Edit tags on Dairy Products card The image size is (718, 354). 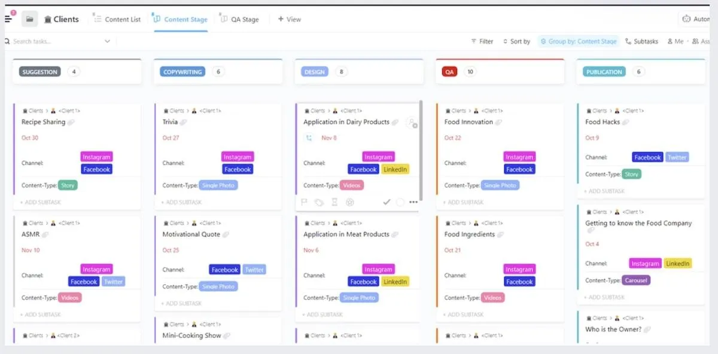point(320,202)
